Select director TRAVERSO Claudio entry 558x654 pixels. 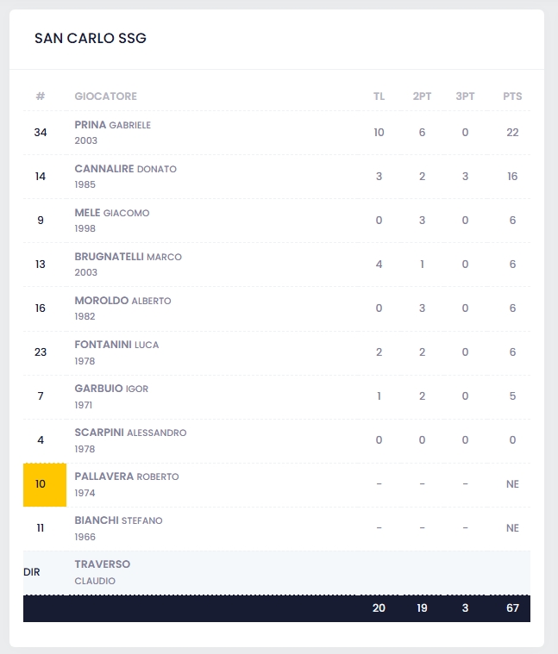click(x=102, y=564)
